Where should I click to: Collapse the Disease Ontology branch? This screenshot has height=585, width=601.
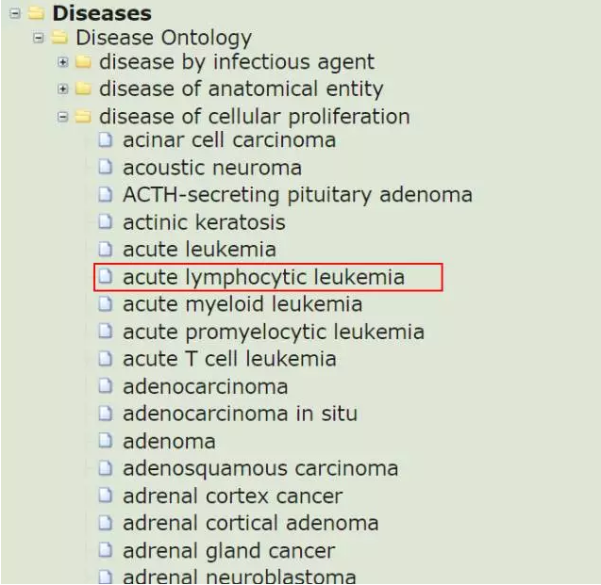tap(39, 38)
